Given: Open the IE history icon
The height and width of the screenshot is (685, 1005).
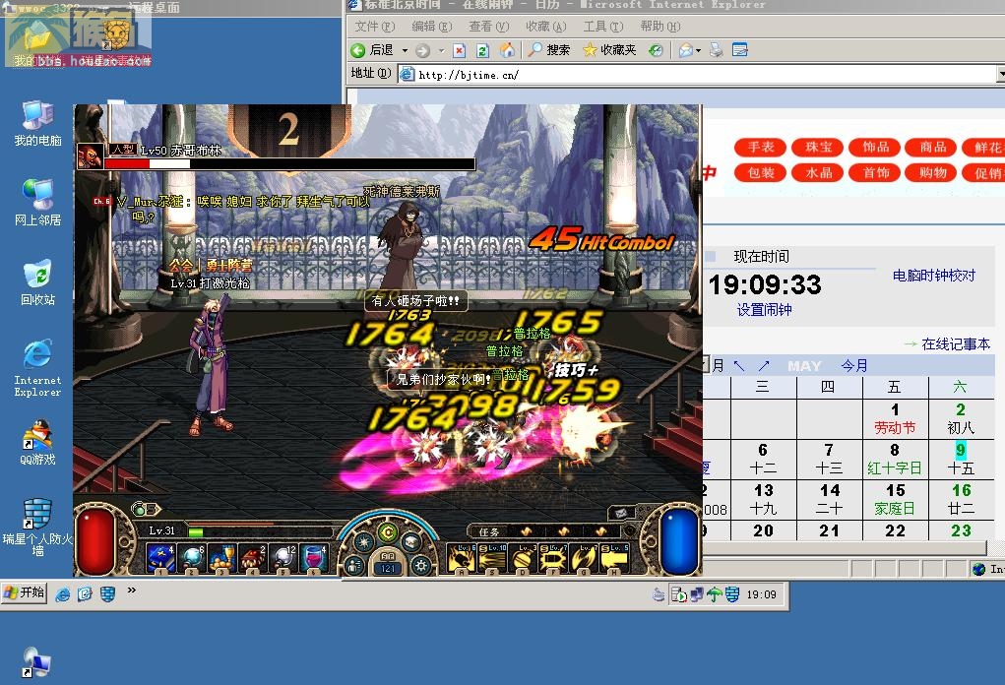Looking at the screenshot, I should 655,50.
